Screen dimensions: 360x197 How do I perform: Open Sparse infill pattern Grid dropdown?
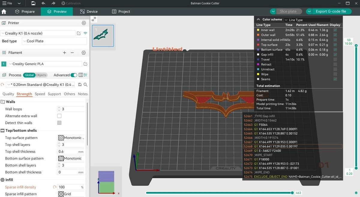[71, 194]
